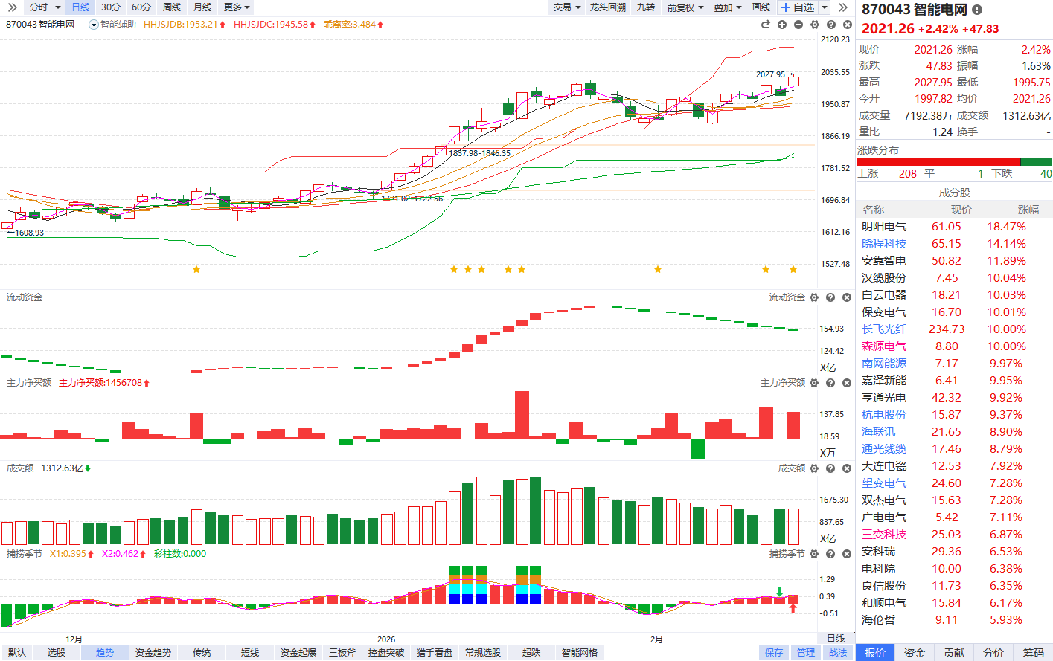Image resolution: width=1053 pixels, height=661 pixels.
Task: Click info icon beside 智能电网 title
Action: coord(977,10)
